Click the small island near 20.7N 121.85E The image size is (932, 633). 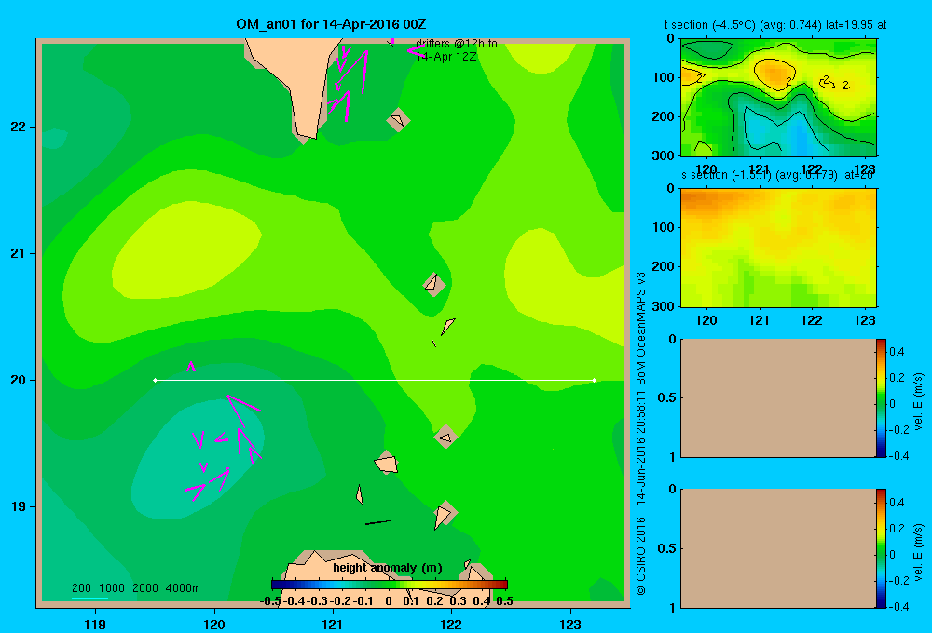[x=433, y=283]
